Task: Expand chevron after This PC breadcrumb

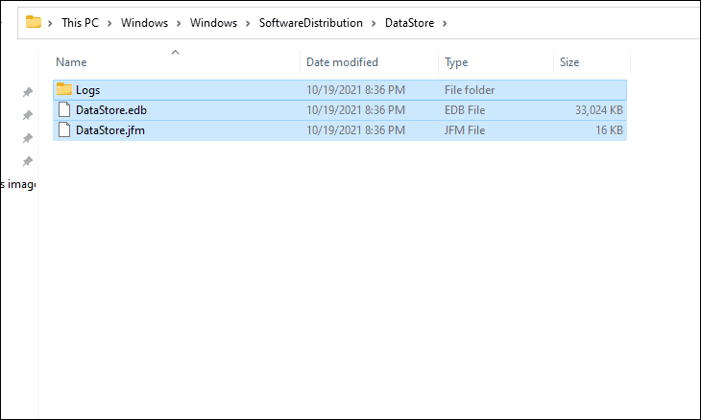Action: click(109, 23)
